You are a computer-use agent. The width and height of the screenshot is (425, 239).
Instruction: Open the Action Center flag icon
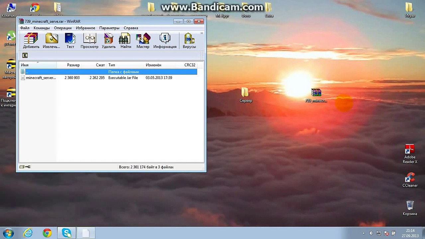[386, 233]
